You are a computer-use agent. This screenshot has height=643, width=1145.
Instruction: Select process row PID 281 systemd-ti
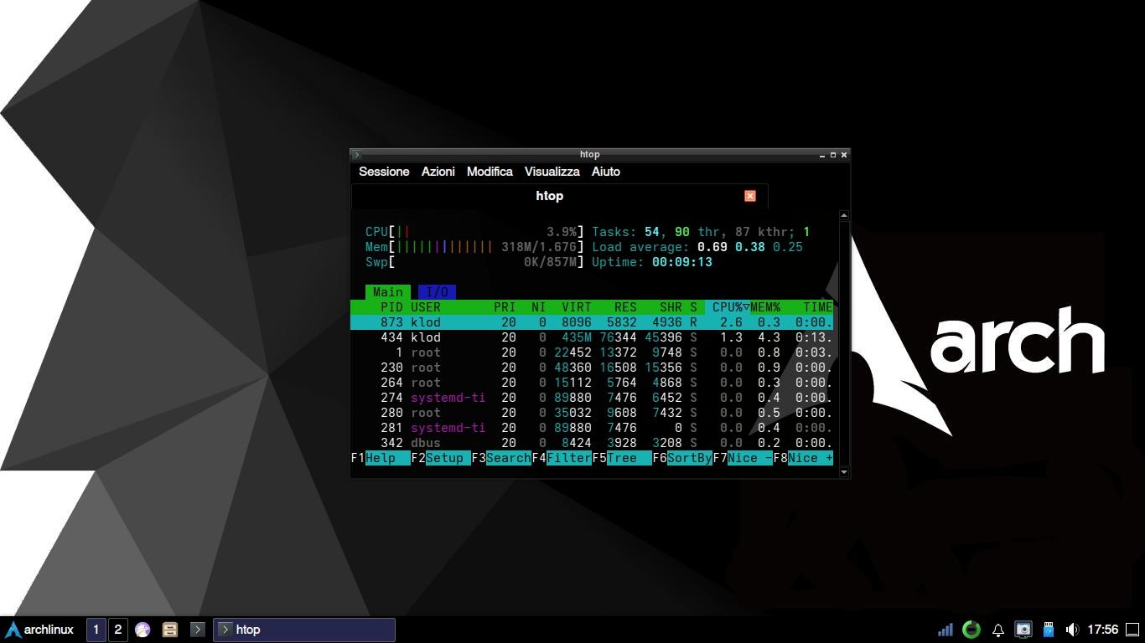coord(592,428)
